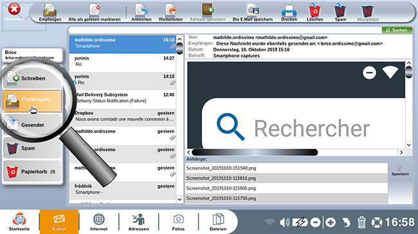The image size is (418, 234).
Task: Open the Papierkorb folder
Action: click(x=32, y=172)
